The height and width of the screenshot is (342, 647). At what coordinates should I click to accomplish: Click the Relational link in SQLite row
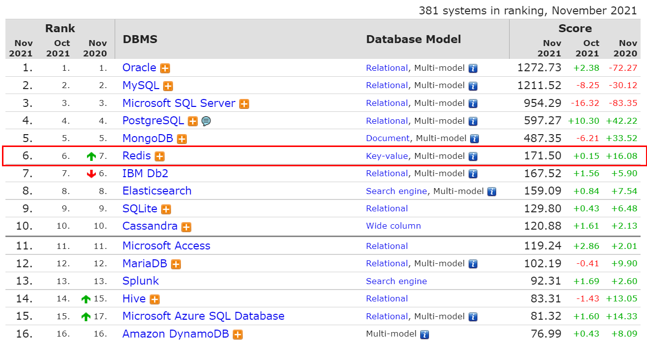(387, 209)
